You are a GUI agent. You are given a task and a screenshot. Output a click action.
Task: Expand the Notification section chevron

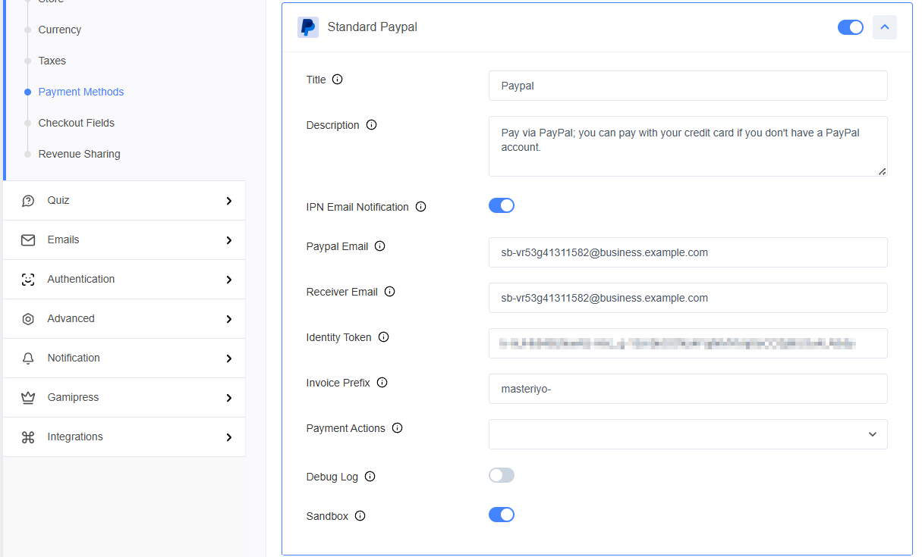coord(228,358)
